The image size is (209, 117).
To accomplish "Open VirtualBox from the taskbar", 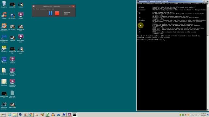I will pyautogui.click(x=20, y=115).
